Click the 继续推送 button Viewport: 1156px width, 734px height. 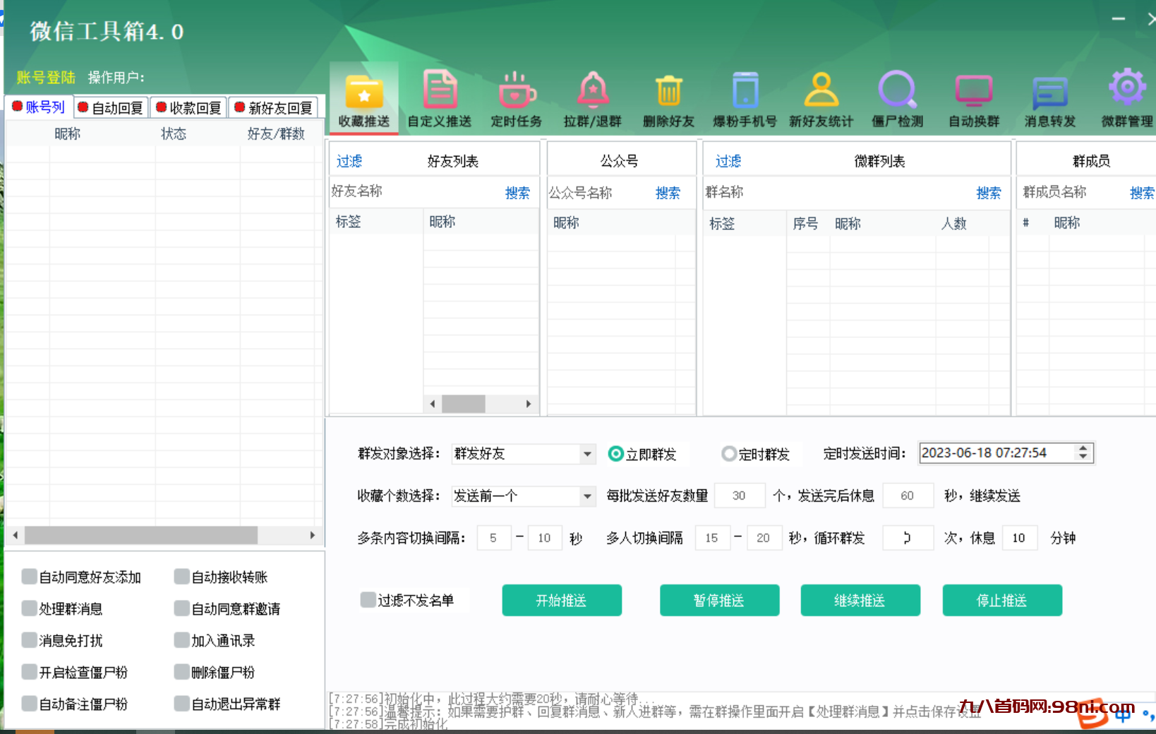[860, 600]
